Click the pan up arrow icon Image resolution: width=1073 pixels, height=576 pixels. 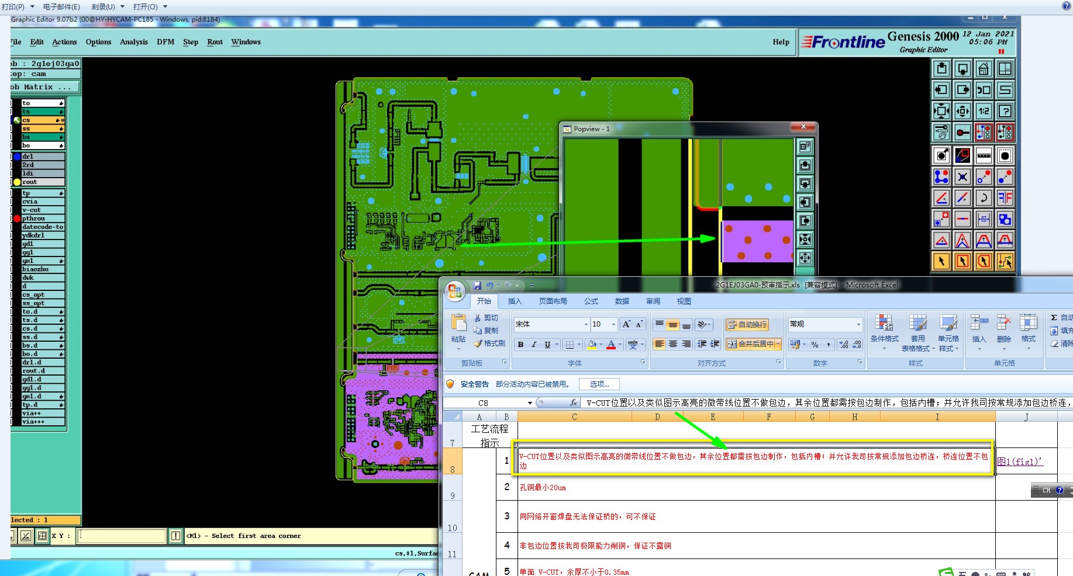[941, 69]
